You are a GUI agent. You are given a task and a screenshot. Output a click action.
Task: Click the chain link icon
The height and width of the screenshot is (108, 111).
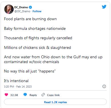pos(43,95)
